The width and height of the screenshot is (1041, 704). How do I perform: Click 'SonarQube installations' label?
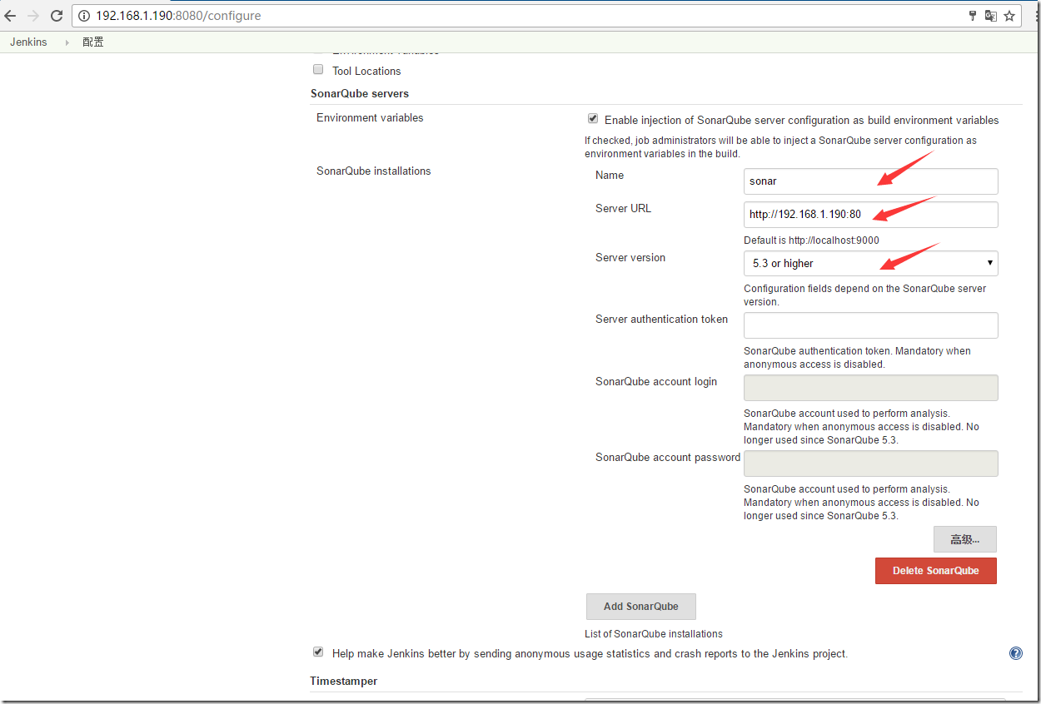click(x=374, y=171)
